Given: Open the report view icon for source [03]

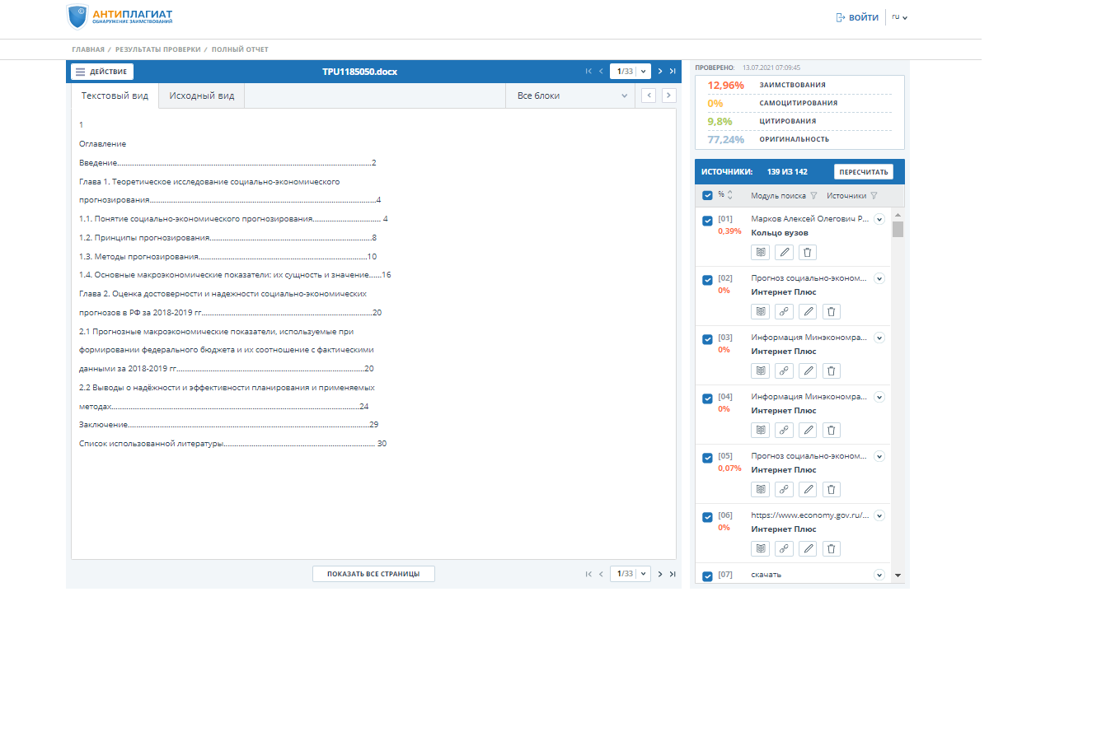Looking at the screenshot, I should 761,370.
